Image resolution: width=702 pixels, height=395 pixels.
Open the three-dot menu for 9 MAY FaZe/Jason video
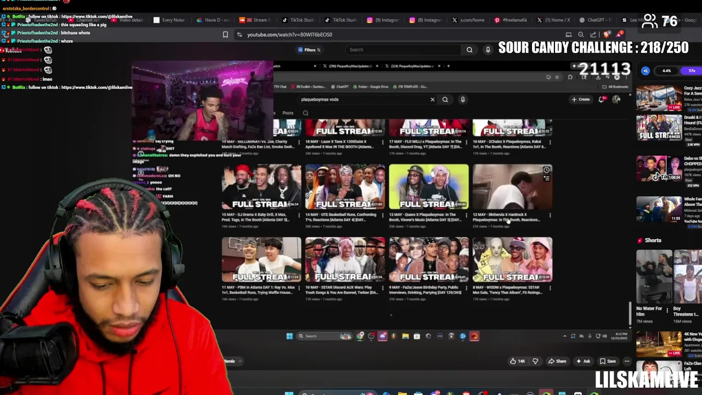[x=466, y=288]
